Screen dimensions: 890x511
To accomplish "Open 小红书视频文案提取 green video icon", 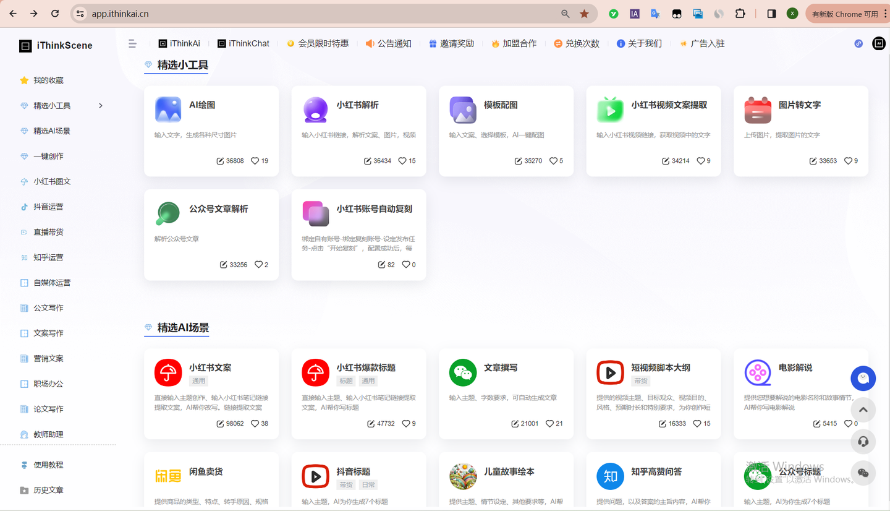I will (610, 110).
